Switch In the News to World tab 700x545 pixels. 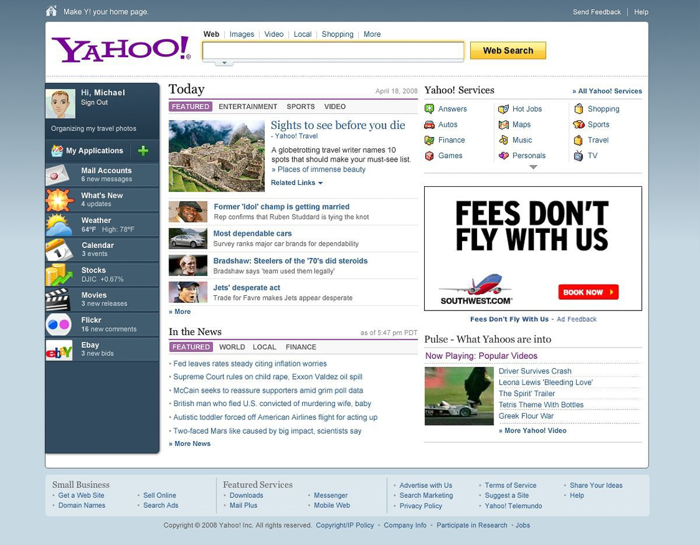click(232, 347)
